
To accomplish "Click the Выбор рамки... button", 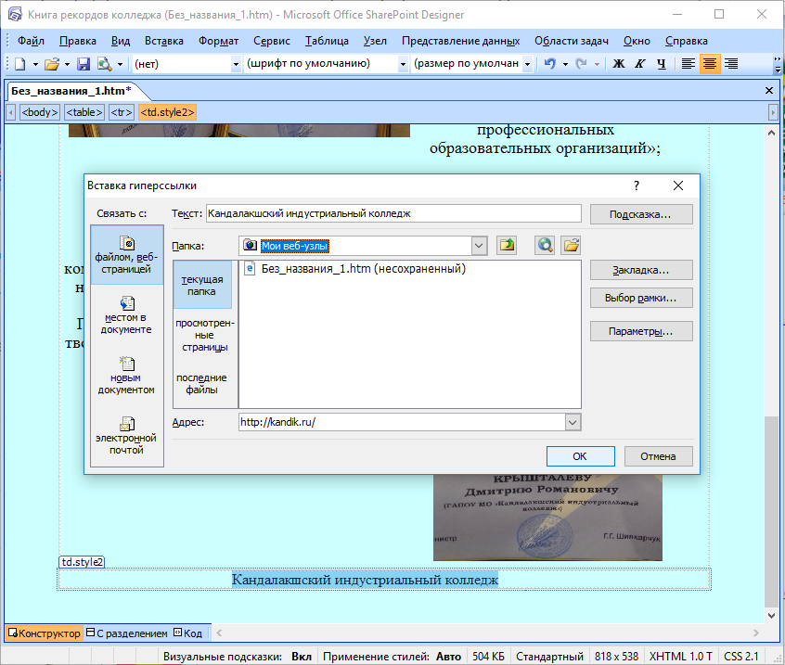I will tap(641, 299).
